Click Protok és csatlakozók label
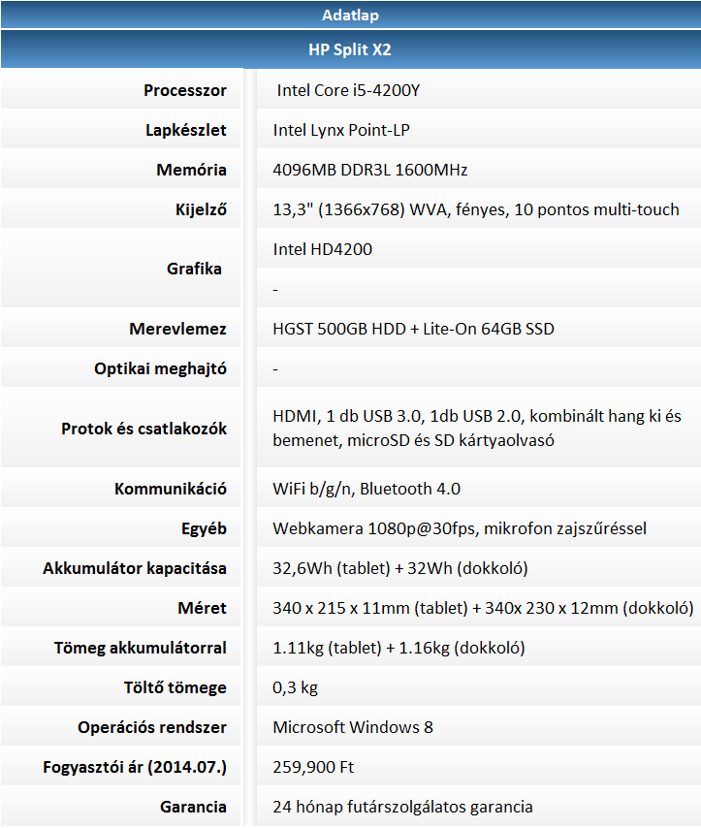Screen dimensions: 701x828 click(143, 429)
